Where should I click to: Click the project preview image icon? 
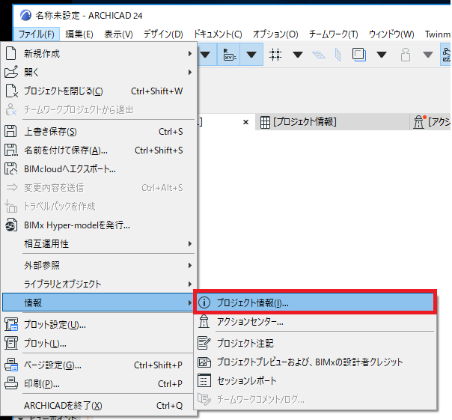click(204, 362)
